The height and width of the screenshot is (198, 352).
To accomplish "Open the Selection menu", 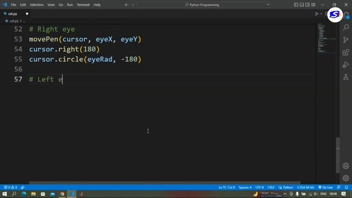I will (37, 5).
